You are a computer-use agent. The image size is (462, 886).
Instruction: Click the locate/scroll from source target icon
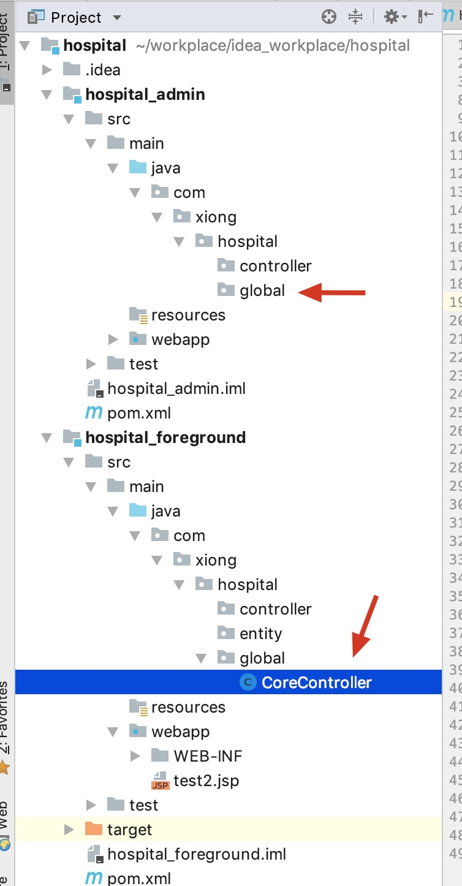pyautogui.click(x=329, y=17)
